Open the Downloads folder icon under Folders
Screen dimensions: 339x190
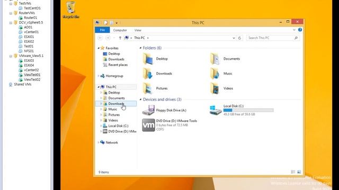pyautogui.click(x=148, y=73)
